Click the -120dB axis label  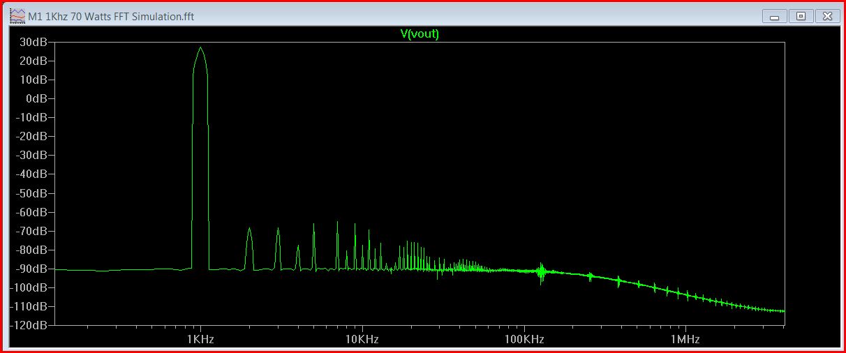point(29,325)
